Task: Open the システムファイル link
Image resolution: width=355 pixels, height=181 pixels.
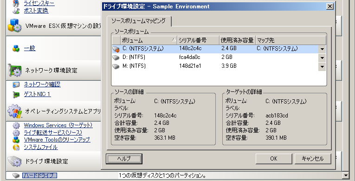Action: [41, 147]
